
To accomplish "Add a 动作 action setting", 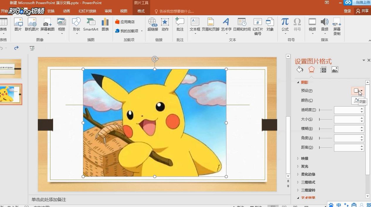I will tap(165, 25).
